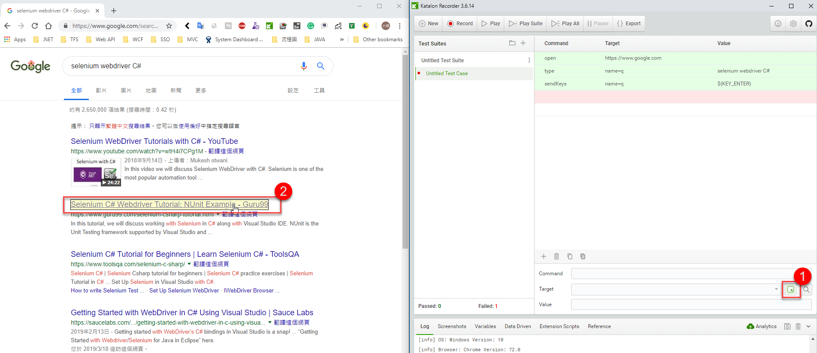This screenshot has width=817, height=353.
Task: Click the Google Translate extension icon
Action: coord(200,26)
